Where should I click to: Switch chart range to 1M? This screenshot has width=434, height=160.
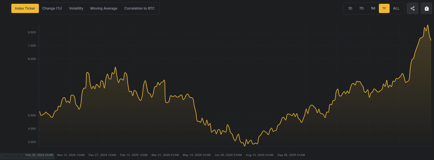(373, 8)
